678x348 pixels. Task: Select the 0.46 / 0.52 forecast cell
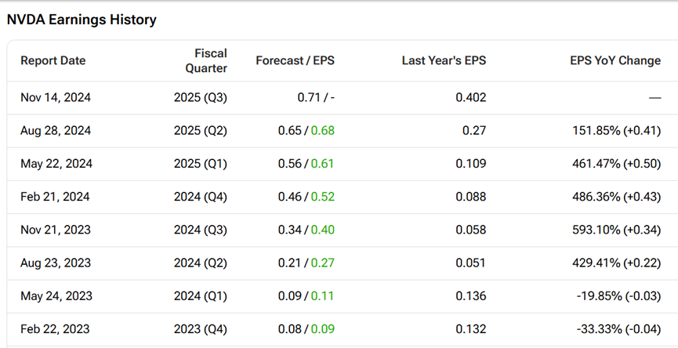point(306,197)
